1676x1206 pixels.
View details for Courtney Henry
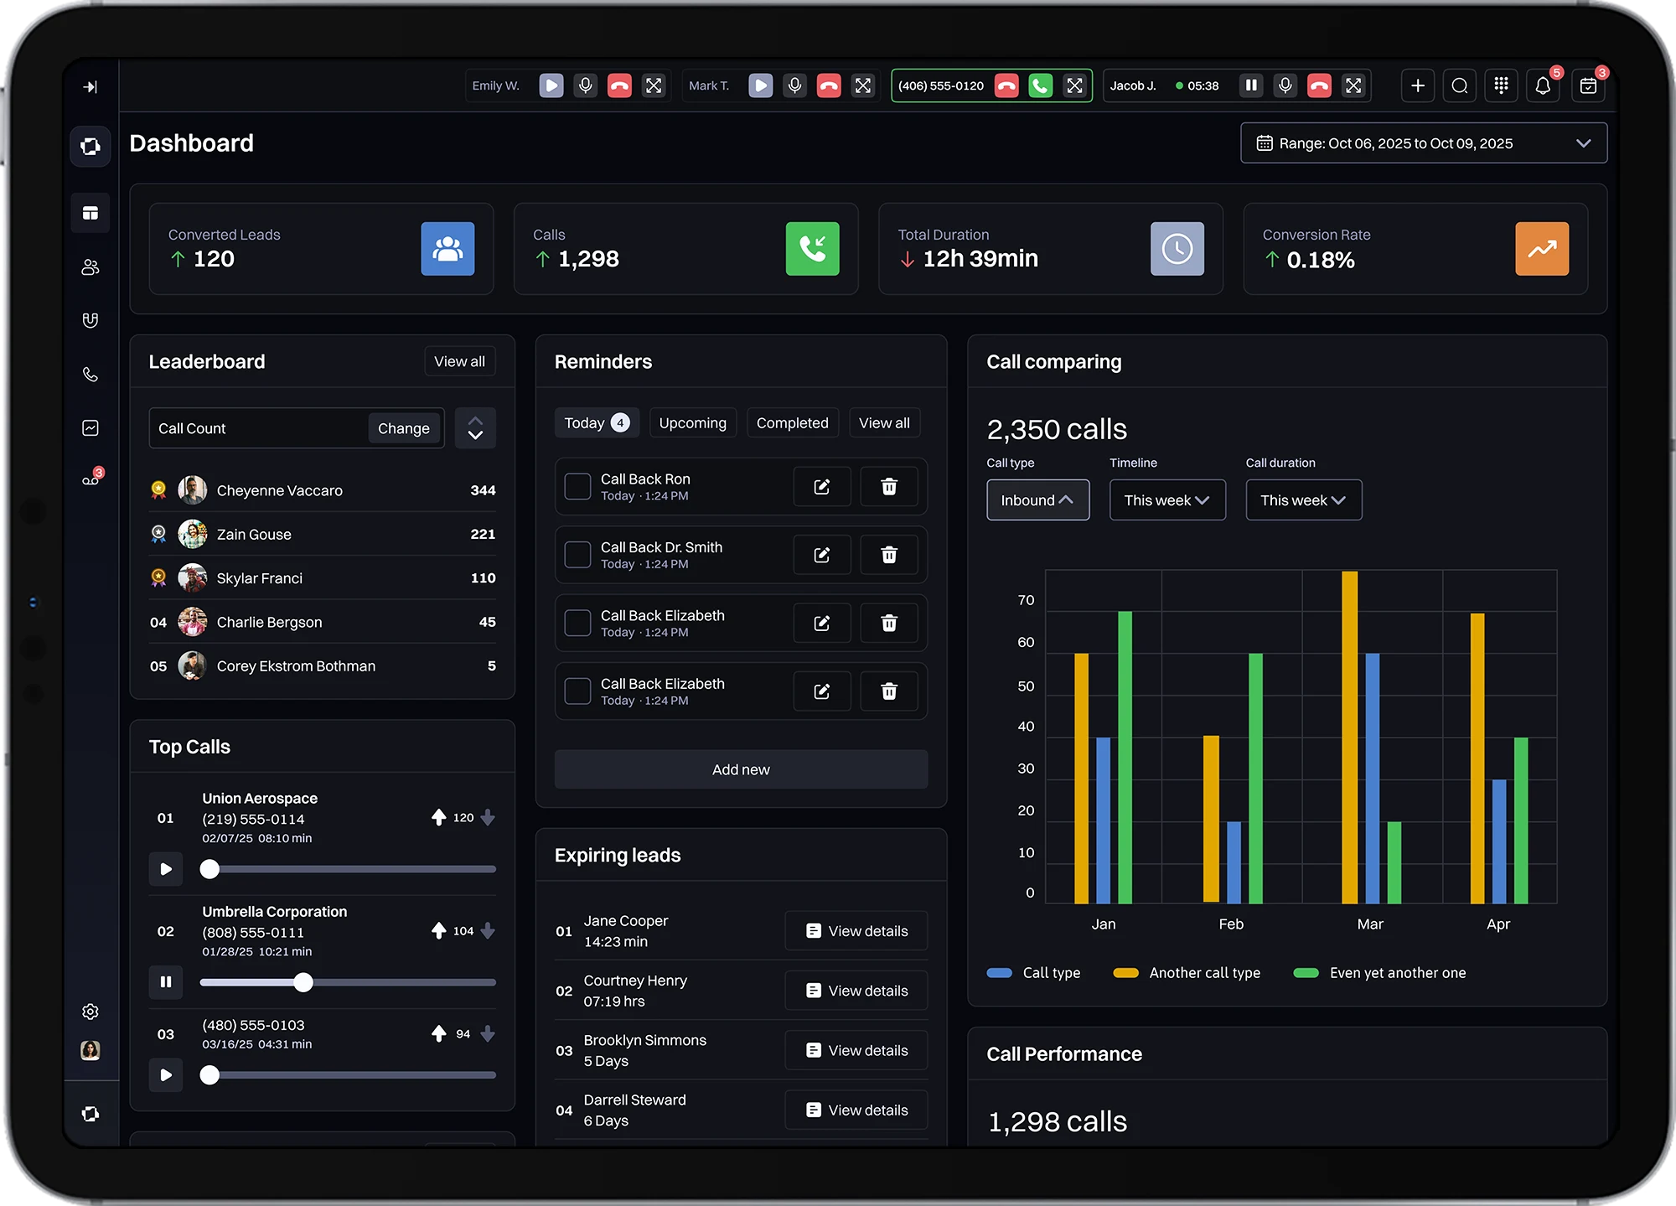[x=856, y=991]
